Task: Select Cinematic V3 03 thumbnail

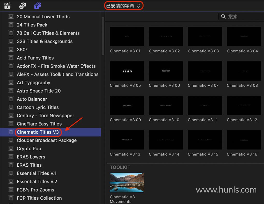Action: tap(205, 37)
